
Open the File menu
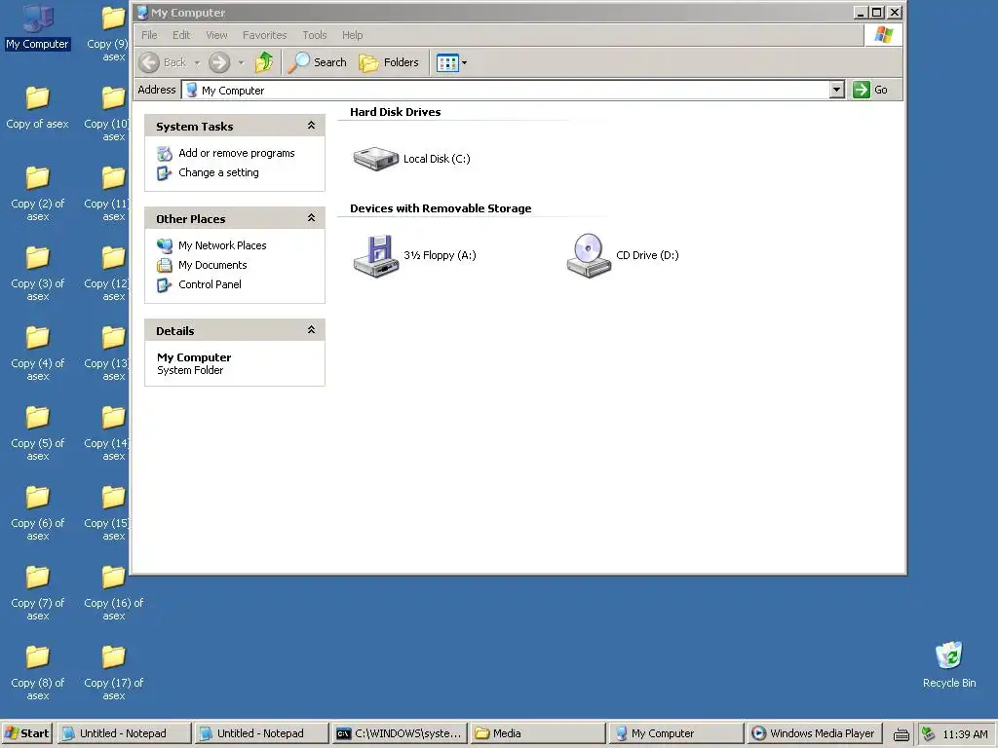149,35
